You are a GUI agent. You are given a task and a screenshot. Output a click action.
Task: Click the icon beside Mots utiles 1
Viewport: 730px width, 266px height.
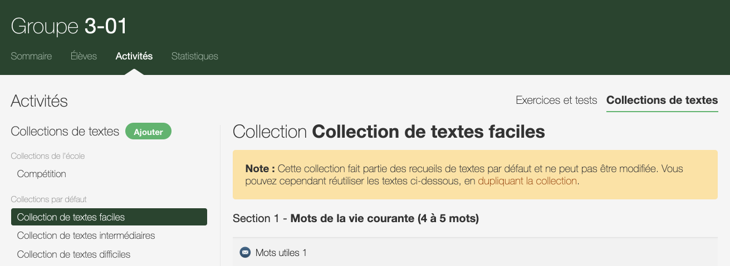[245, 253]
